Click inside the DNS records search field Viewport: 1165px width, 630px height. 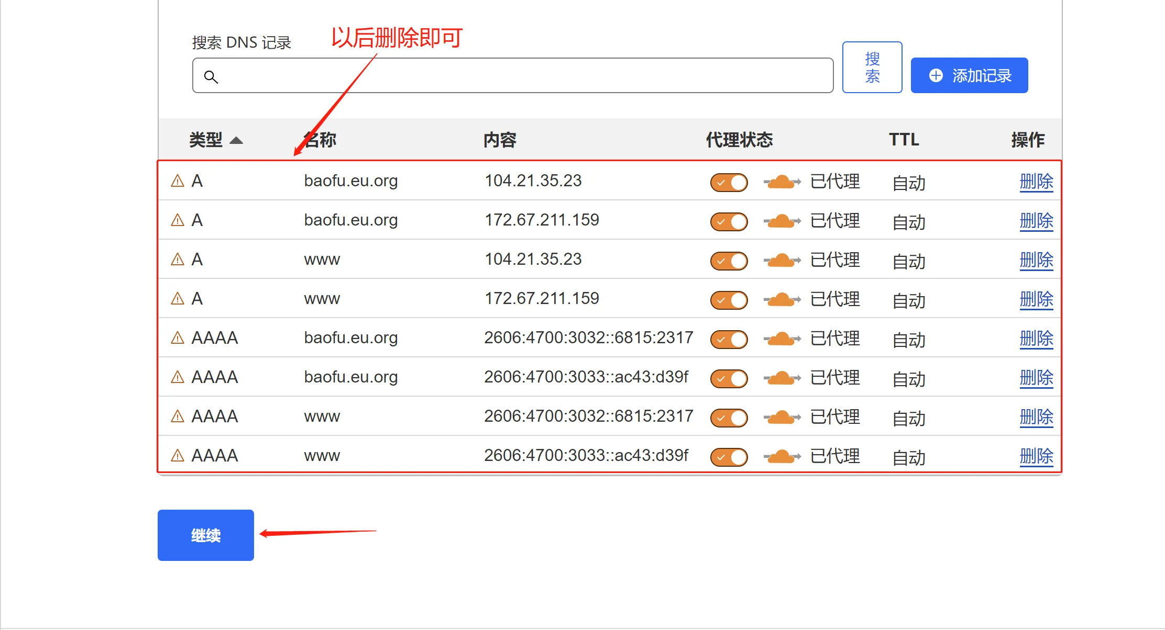(513, 76)
